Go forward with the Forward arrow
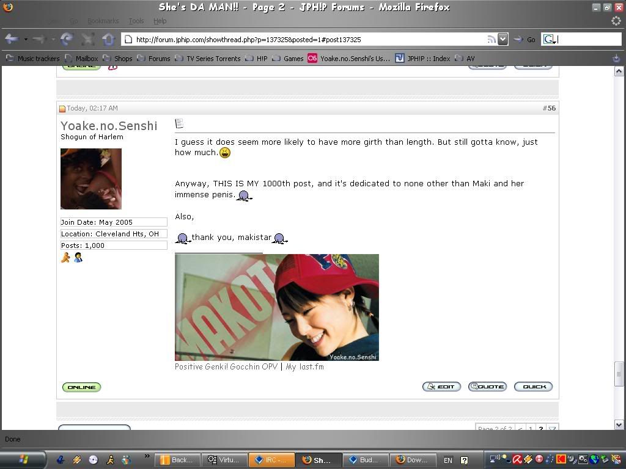 coord(40,38)
